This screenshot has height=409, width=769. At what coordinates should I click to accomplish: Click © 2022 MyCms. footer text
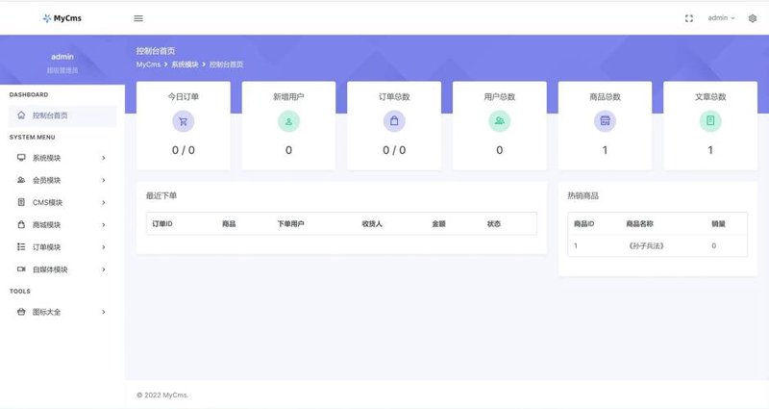pos(162,395)
